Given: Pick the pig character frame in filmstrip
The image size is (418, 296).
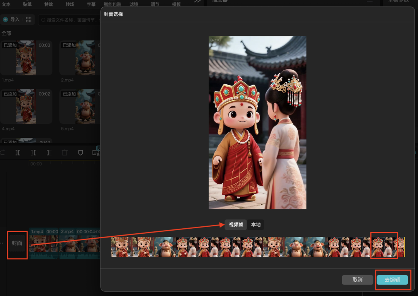Looking at the screenshot, I should (x=166, y=247).
